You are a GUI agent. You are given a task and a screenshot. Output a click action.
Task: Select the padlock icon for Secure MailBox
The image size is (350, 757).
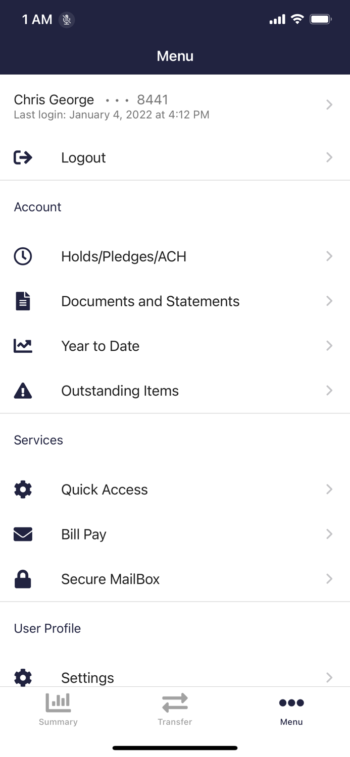click(23, 579)
